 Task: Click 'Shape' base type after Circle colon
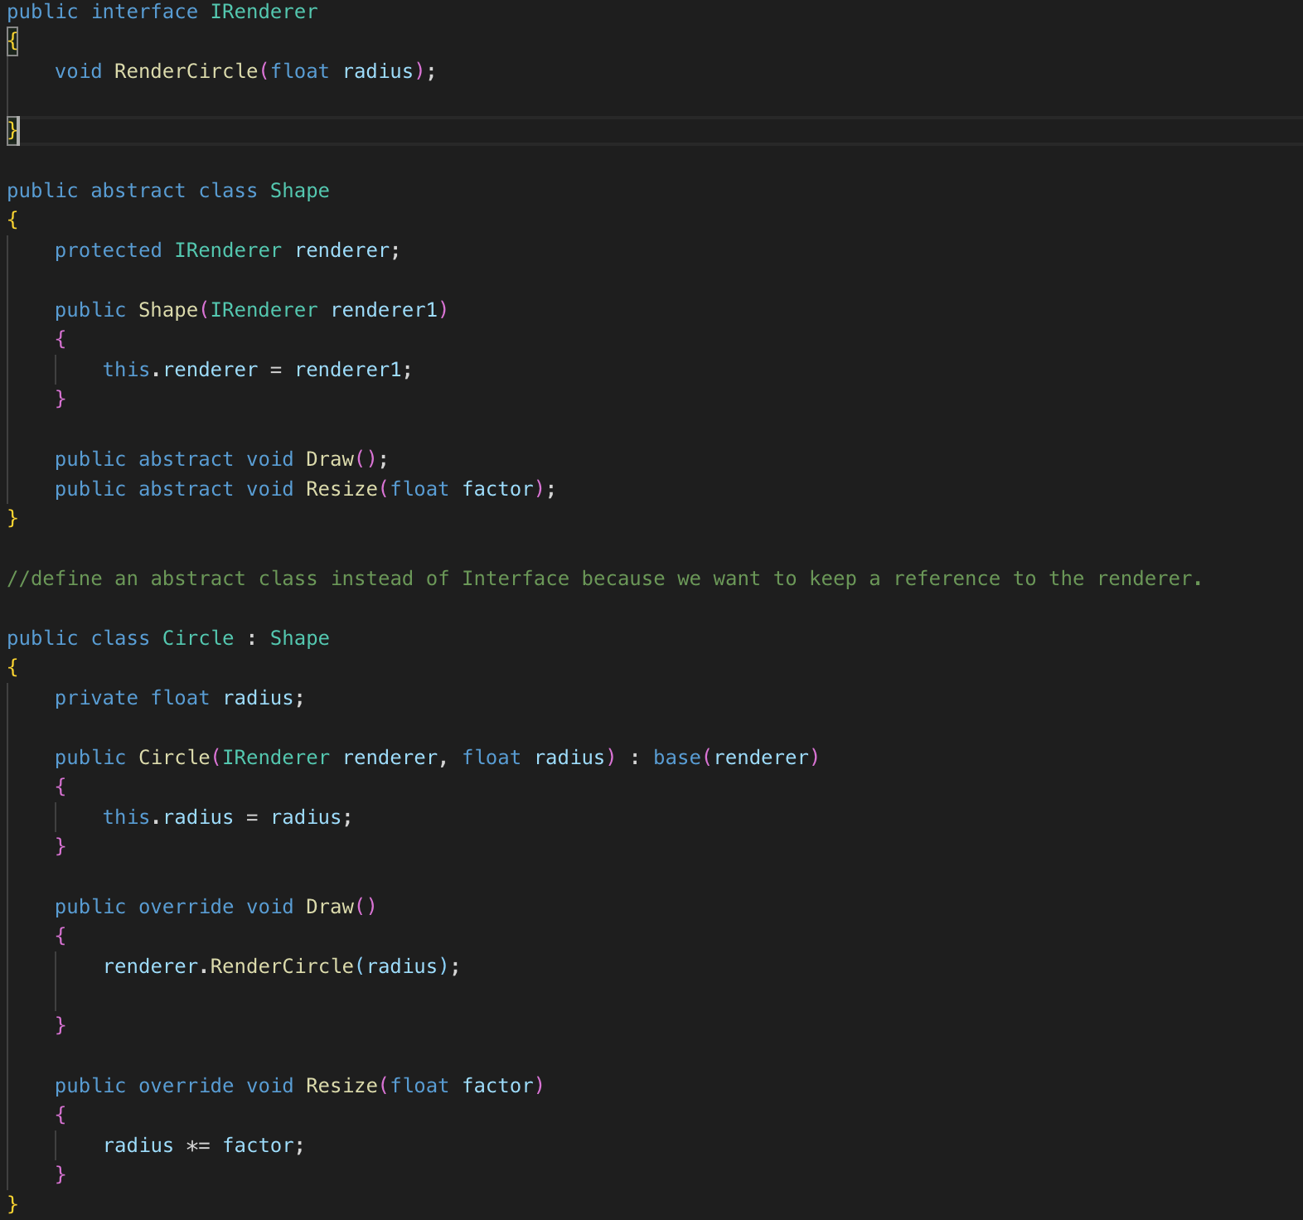[299, 638]
